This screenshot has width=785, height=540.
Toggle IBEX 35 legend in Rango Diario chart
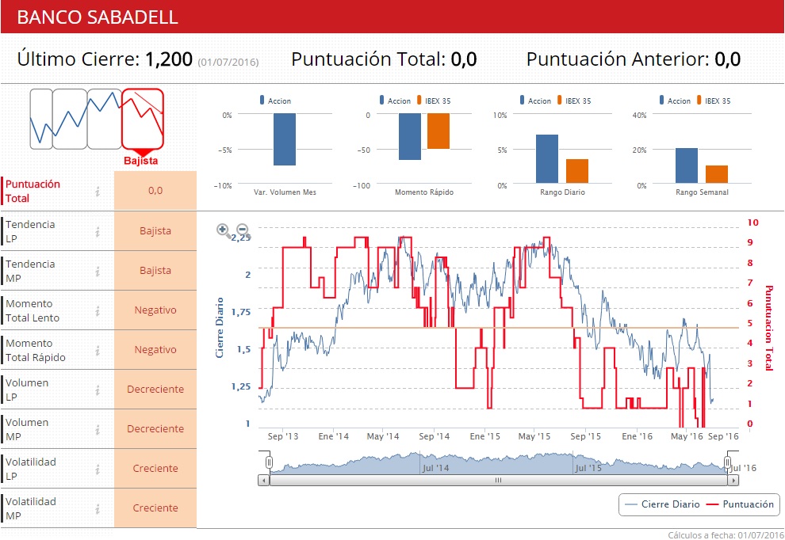pyautogui.click(x=574, y=101)
